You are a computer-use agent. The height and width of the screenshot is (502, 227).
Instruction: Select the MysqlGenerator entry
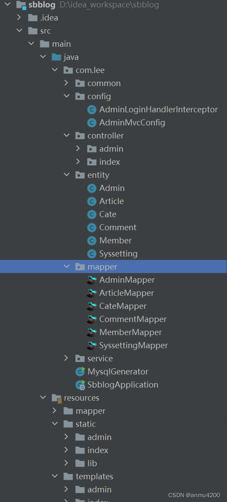(x=118, y=371)
